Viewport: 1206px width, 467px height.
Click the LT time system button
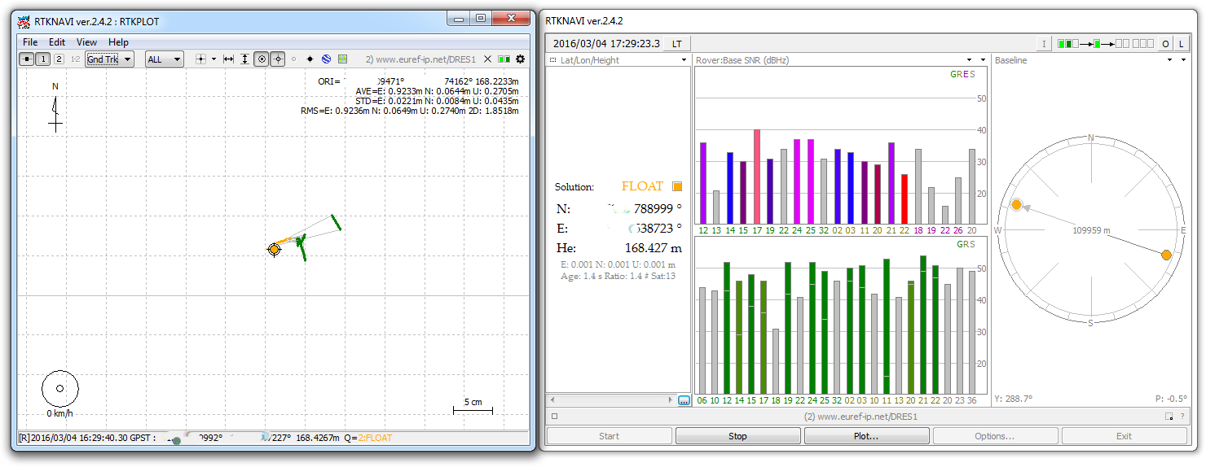click(x=677, y=44)
